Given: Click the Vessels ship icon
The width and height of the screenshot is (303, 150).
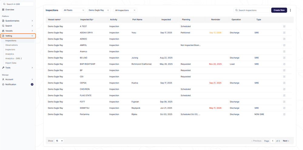Looking at the screenshot, I should click(3, 31).
